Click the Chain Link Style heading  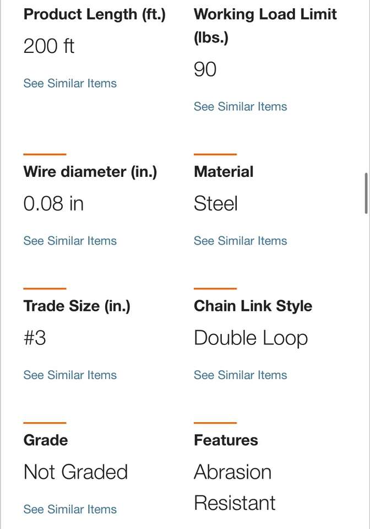pyautogui.click(x=253, y=306)
